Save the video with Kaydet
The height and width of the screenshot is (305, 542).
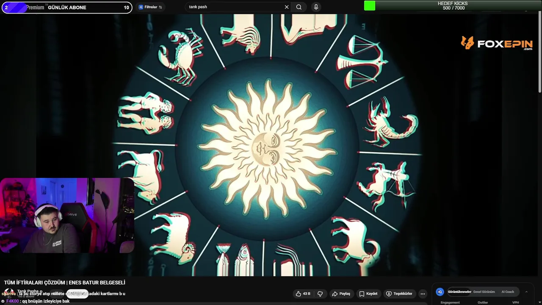coord(368,294)
